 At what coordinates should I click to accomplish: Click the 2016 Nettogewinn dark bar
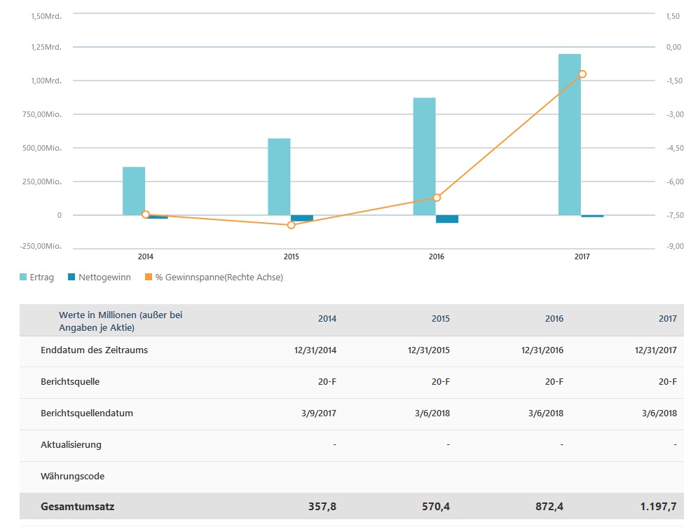coord(446,219)
